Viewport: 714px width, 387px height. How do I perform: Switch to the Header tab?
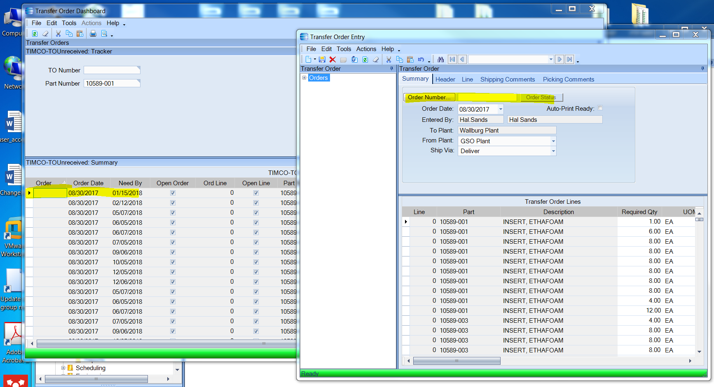pyautogui.click(x=445, y=79)
